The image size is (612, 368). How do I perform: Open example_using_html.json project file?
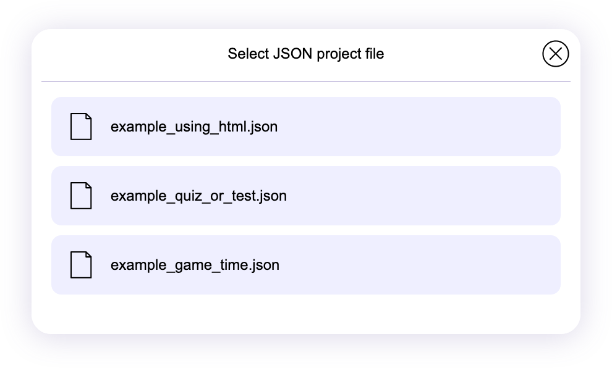point(193,127)
